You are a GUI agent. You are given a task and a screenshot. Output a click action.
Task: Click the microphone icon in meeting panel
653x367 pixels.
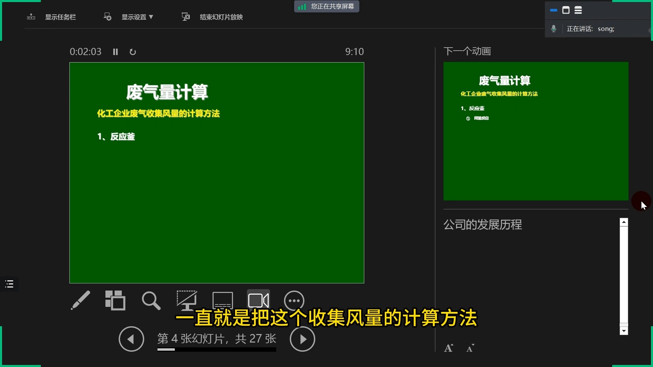click(554, 29)
